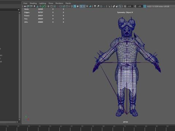Click the persp camera label
The image size is (175, 131).
(x=125, y=122)
